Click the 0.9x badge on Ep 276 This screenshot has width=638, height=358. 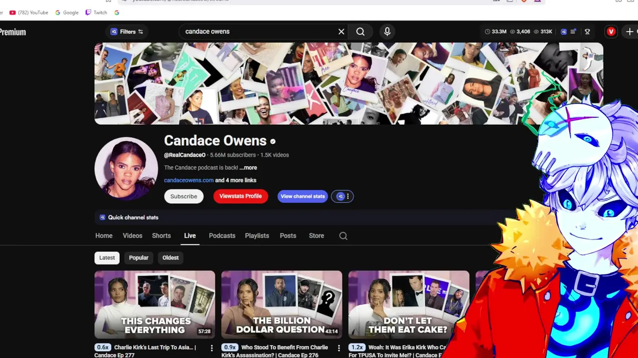[x=230, y=348]
